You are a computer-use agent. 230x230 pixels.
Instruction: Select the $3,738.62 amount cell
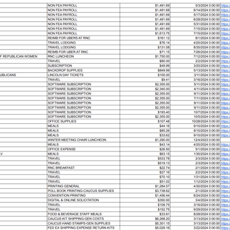145,191
